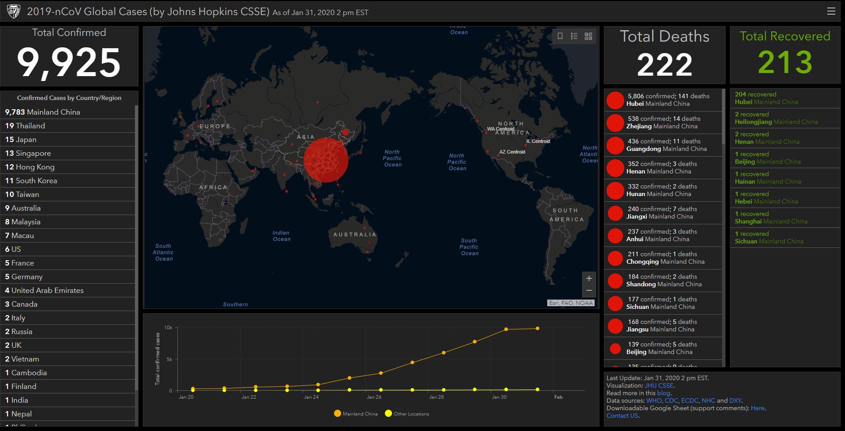
Task: Zoom out on the map
Action: click(x=589, y=290)
